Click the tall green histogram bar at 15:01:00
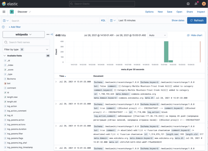Image resolution: width=208 pixels, height=151 pixels. coord(166,52)
